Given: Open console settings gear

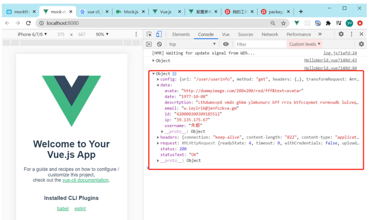Looking at the screenshot, I should click(361, 44).
